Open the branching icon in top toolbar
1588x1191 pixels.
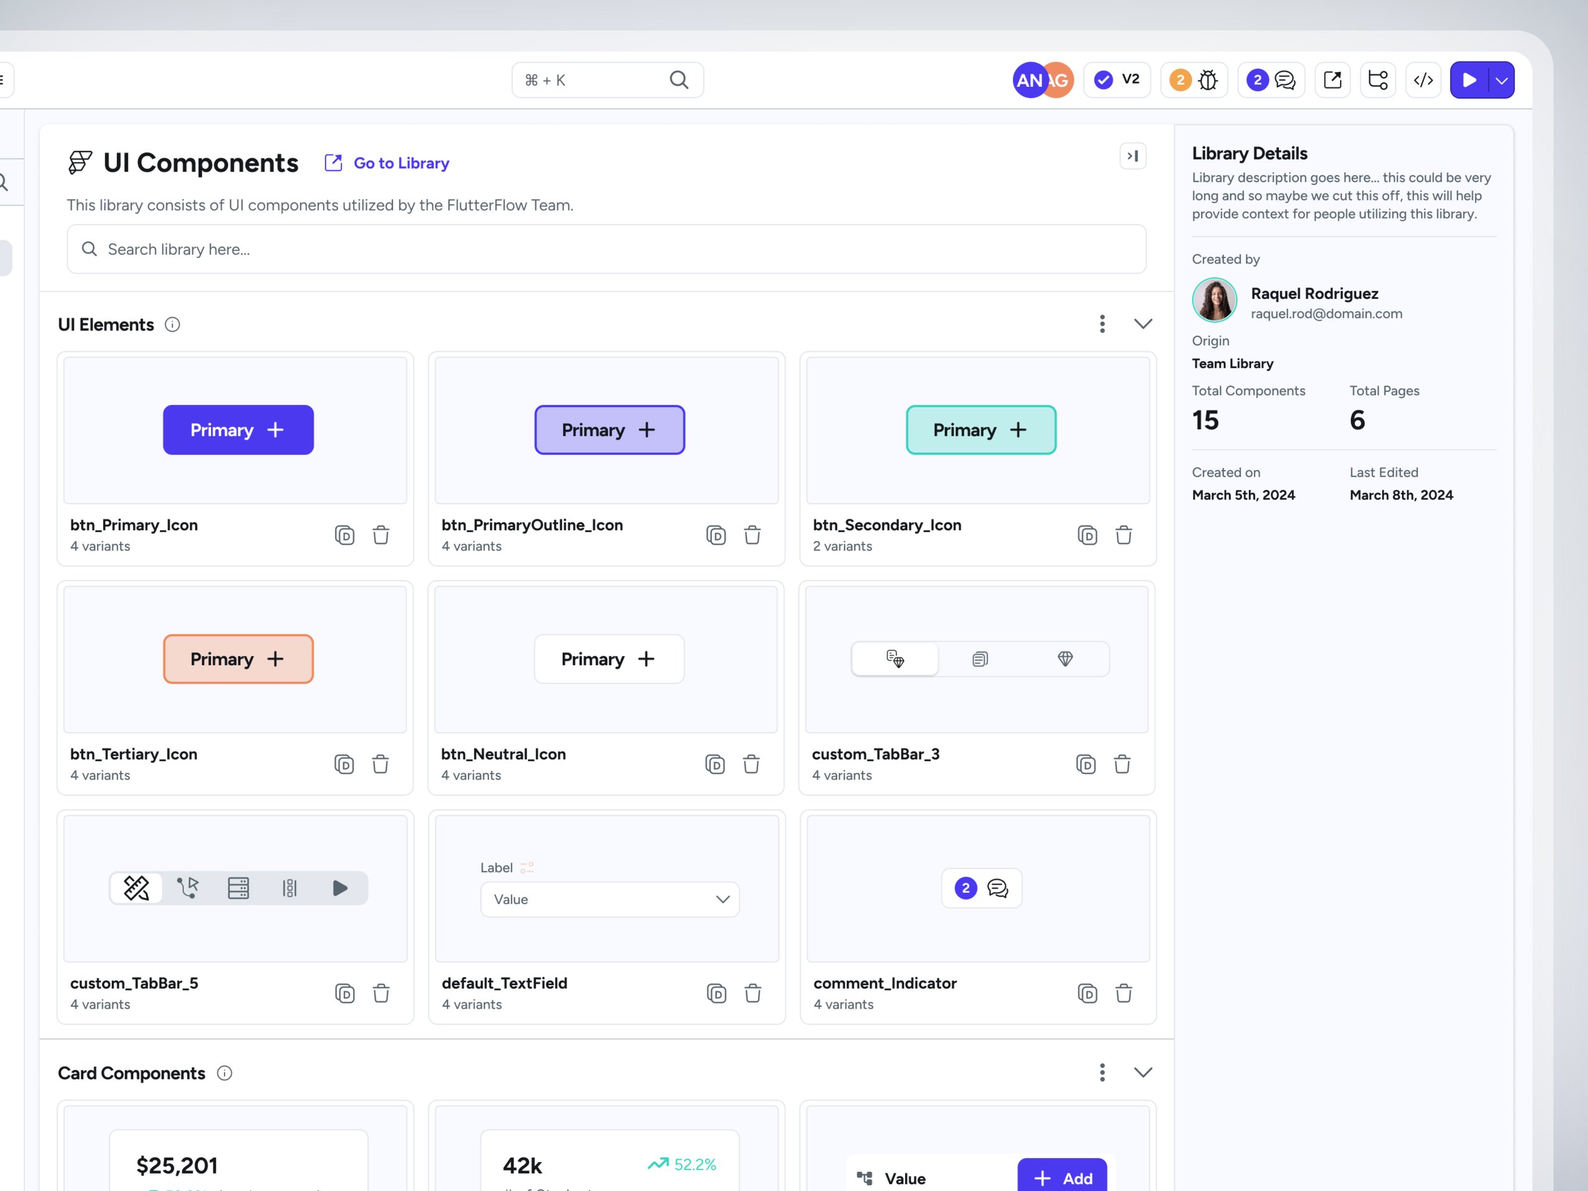pos(1378,79)
